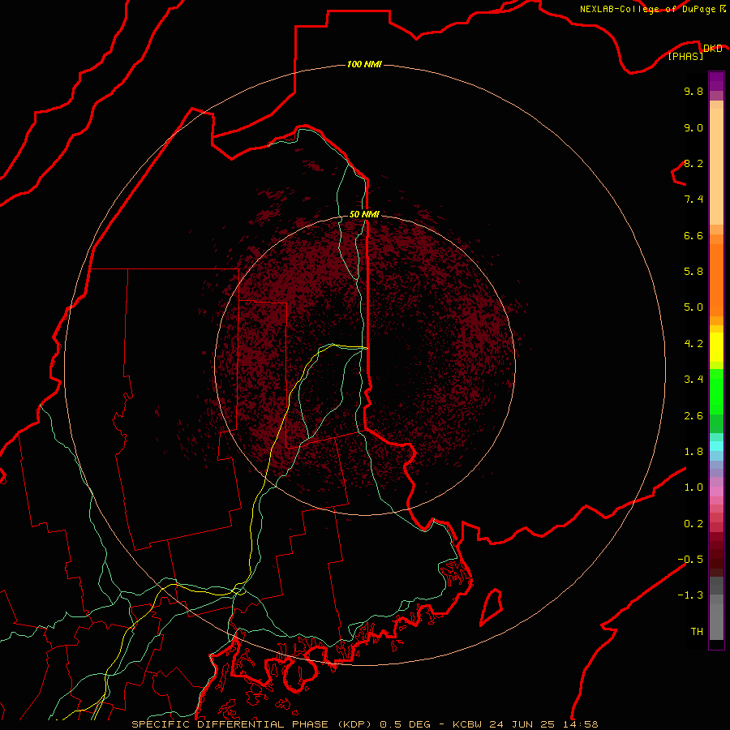The image size is (730, 730).
Task: Click the 5.8 value on the color scale
Action: 693,272
